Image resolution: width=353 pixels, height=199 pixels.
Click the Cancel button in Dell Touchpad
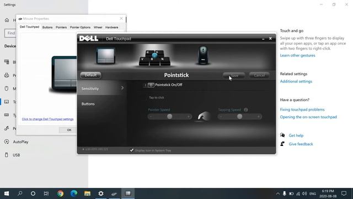pos(259,75)
